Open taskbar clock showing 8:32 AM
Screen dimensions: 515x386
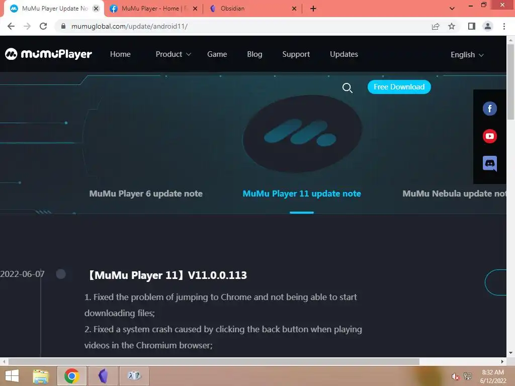click(493, 376)
